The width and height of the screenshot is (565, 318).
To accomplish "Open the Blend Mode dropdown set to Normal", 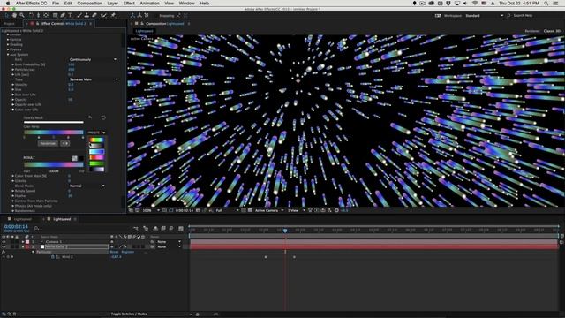I will (x=87, y=185).
